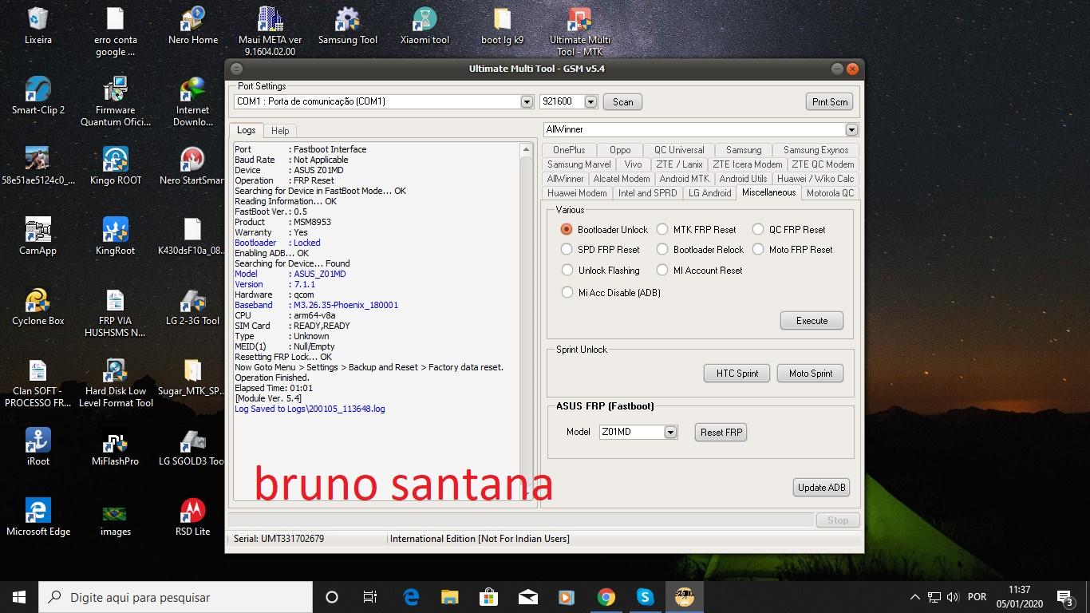This screenshot has height=613, width=1090.
Task: Launch LG 2-3G Tool shortcut
Action: tap(192, 306)
